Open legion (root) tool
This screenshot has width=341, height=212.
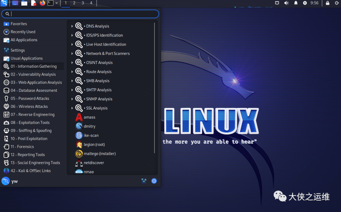(79, 145)
